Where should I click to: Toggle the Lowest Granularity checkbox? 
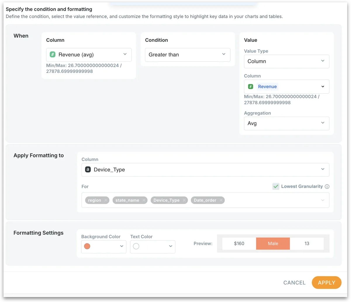point(276,187)
